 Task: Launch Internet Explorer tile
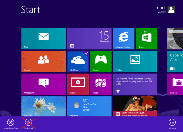point(123,38)
